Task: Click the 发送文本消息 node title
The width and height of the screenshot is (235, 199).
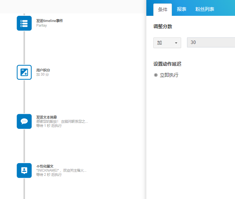Action: [46, 117]
